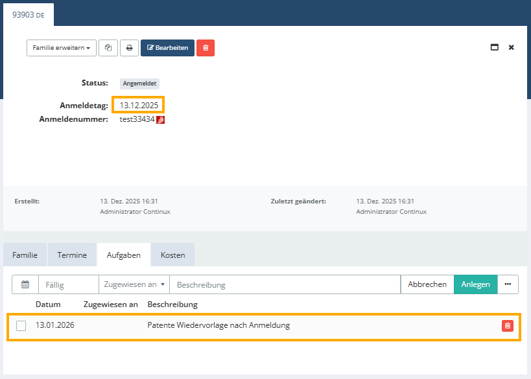531x379 pixels.
Task: Open the Zugewiesen an dropdown
Action: 134,284
